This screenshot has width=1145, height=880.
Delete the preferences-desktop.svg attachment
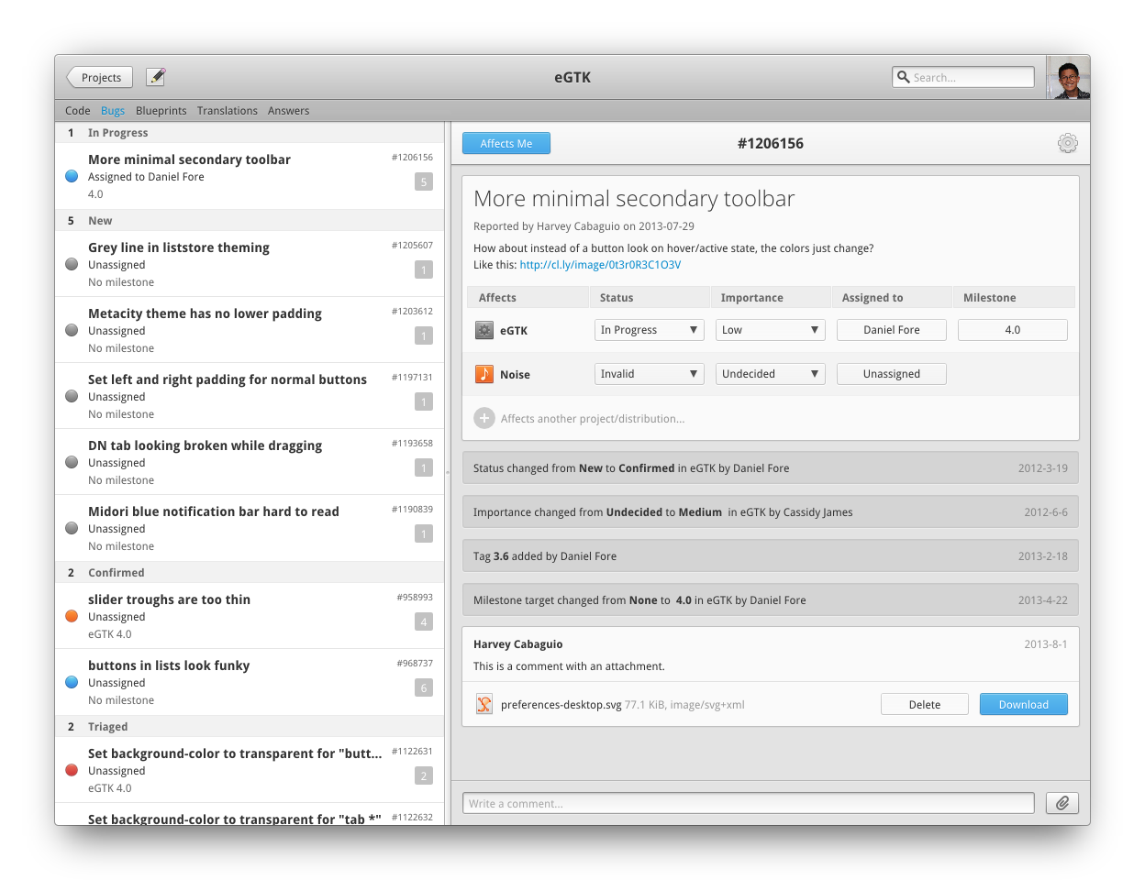(x=925, y=704)
